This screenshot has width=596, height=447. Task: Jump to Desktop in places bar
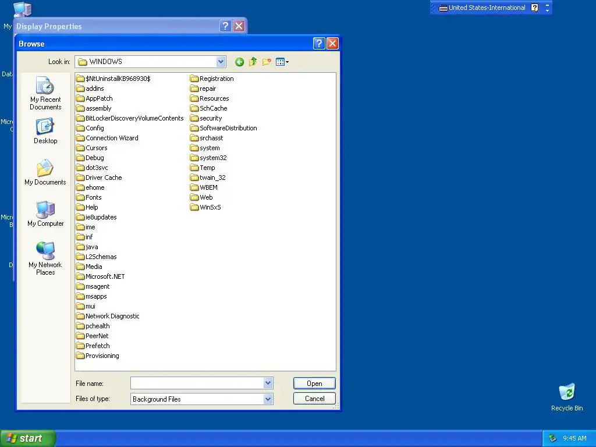45,131
